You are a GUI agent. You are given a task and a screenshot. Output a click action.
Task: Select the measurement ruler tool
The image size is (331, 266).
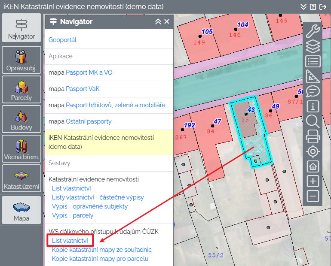[x=313, y=76]
